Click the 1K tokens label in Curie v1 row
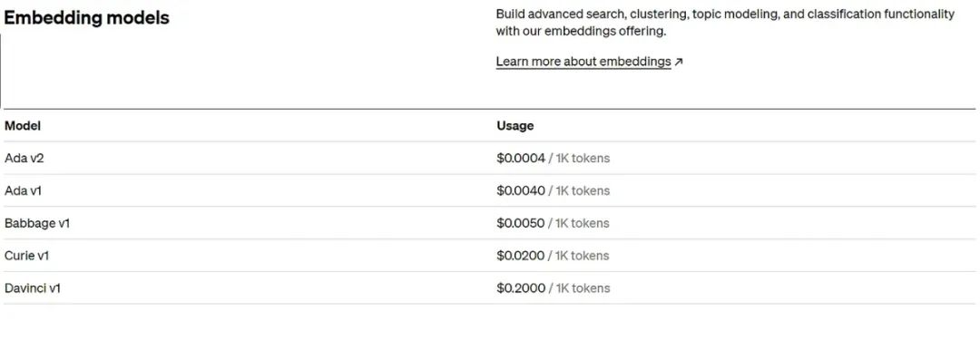Viewport: 980px width, 350px height. tap(583, 256)
